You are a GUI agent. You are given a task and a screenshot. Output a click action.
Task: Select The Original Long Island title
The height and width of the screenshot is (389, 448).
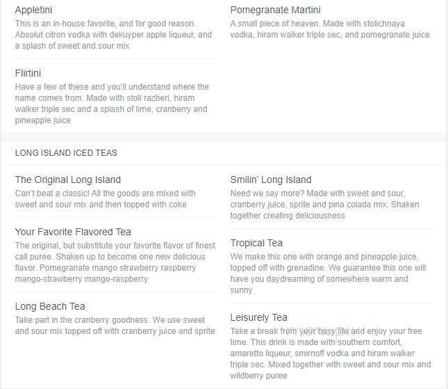click(x=67, y=180)
